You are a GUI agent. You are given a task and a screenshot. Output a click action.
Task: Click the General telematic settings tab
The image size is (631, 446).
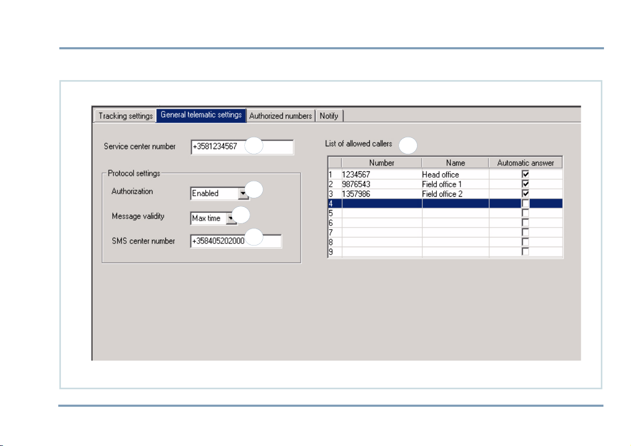201,115
